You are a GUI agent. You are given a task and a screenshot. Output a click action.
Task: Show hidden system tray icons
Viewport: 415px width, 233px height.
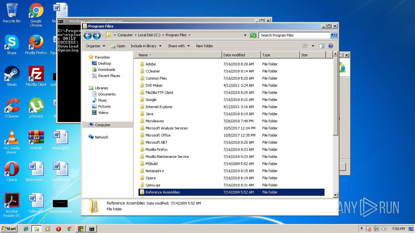pos(362,229)
